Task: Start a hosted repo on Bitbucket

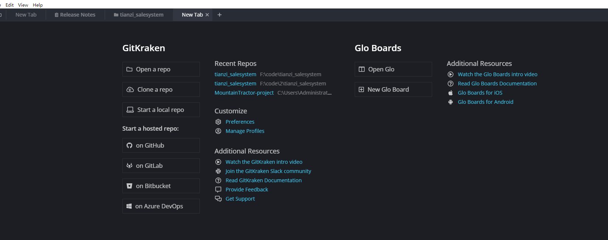Action: (x=161, y=186)
